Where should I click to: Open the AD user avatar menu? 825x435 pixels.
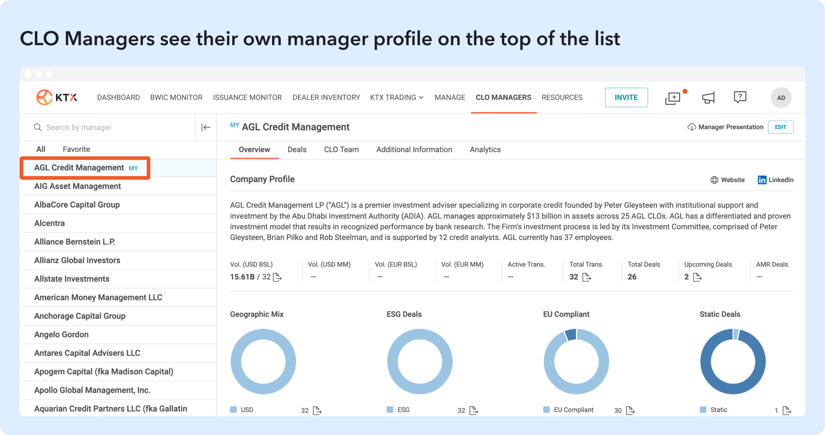(x=781, y=98)
